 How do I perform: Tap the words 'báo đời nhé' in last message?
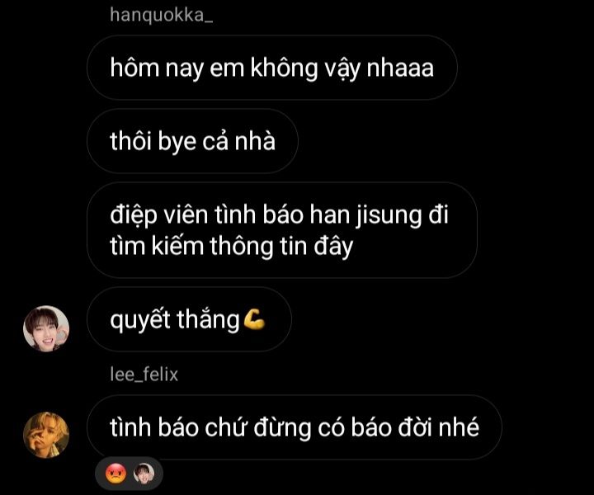[x=415, y=427]
